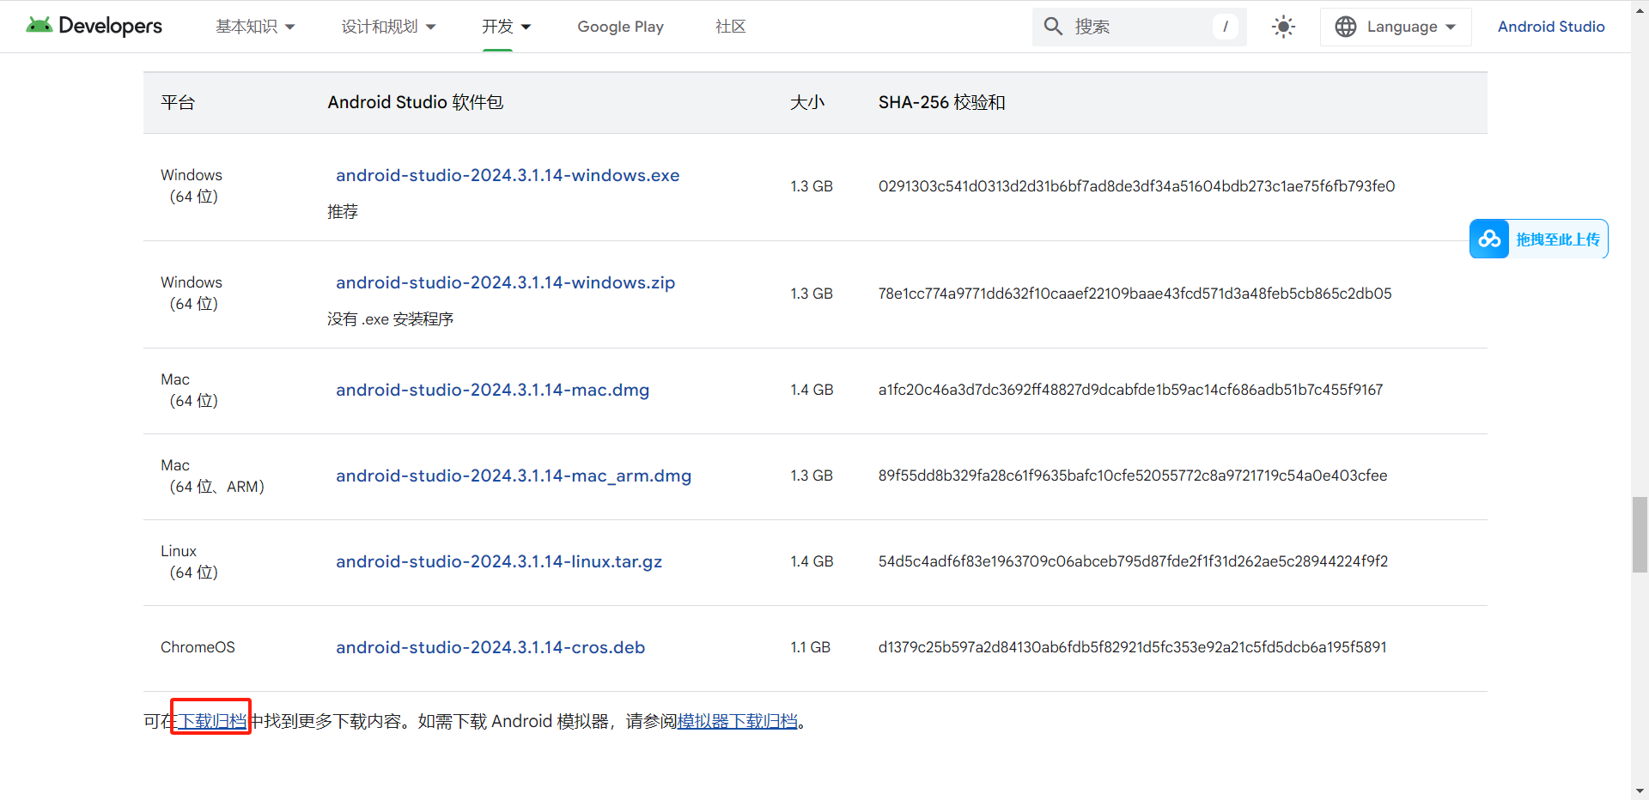Toggle the light/dark theme sun icon
Image resolution: width=1649 pixels, height=800 pixels.
(1283, 27)
